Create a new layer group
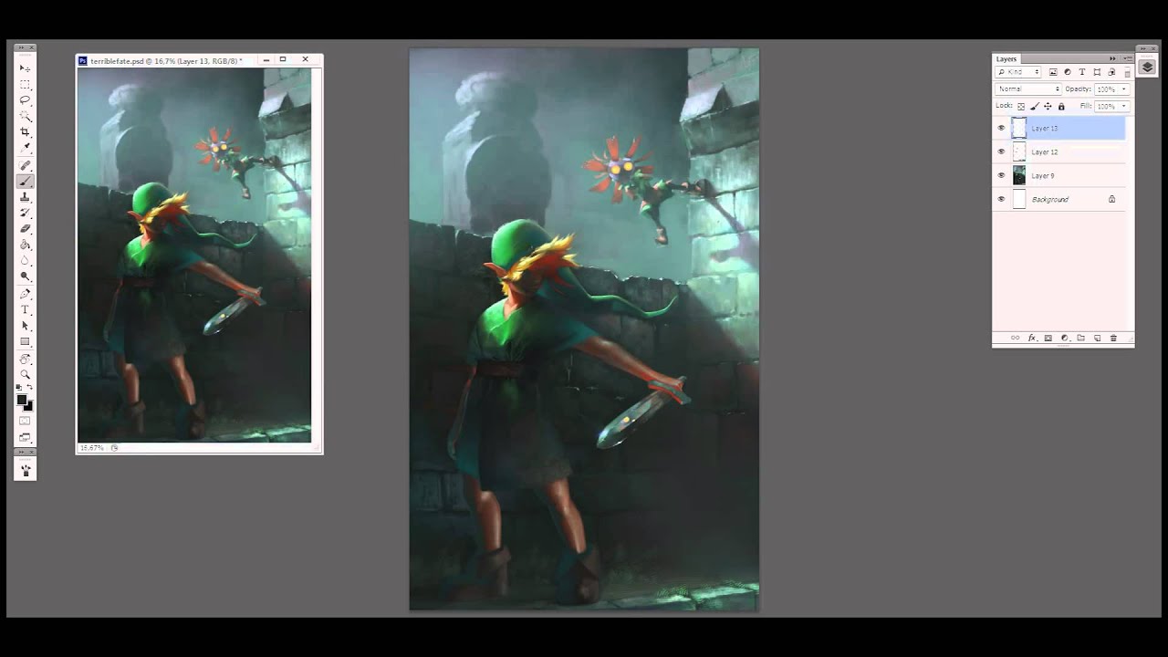This screenshot has height=657, width=1168. pyautogui.click(x=1080, y=338)
